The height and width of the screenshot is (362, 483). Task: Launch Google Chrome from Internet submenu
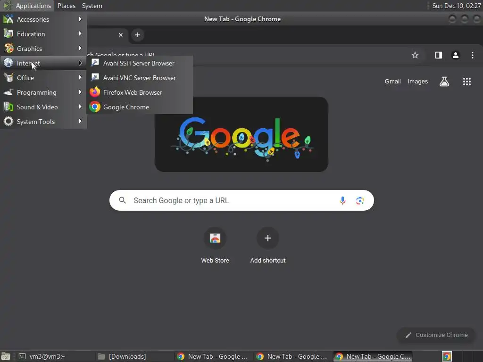(x=140, y=107)
